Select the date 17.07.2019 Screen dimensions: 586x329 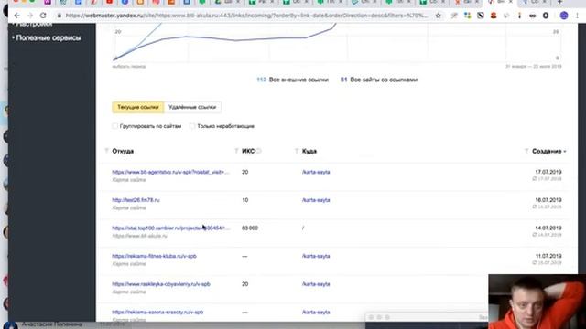coord(548,172)
